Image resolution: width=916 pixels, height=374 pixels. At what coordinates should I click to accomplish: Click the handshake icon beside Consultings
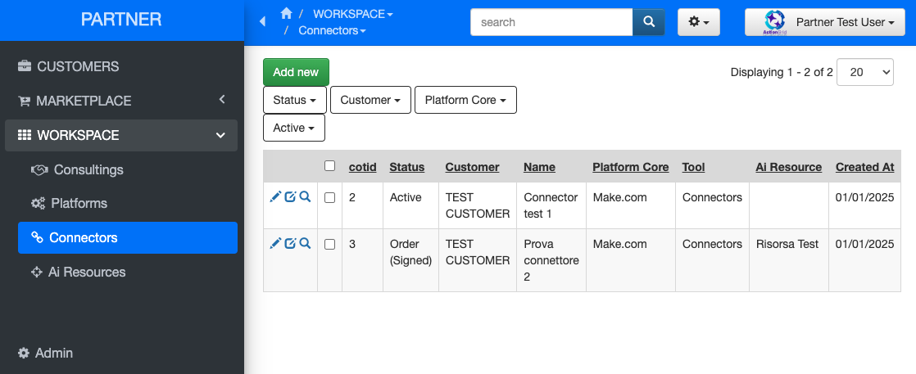[39, 169]
